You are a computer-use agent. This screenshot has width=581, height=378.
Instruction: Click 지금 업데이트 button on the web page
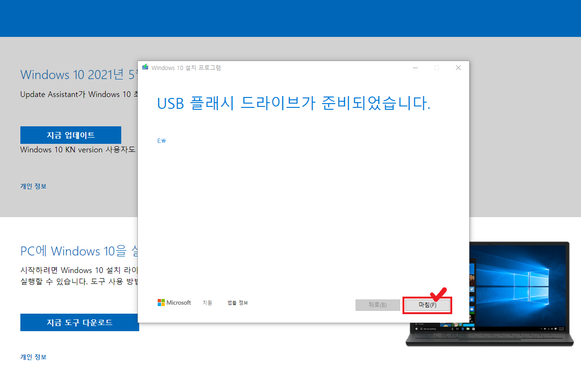(x=71, y=135)
